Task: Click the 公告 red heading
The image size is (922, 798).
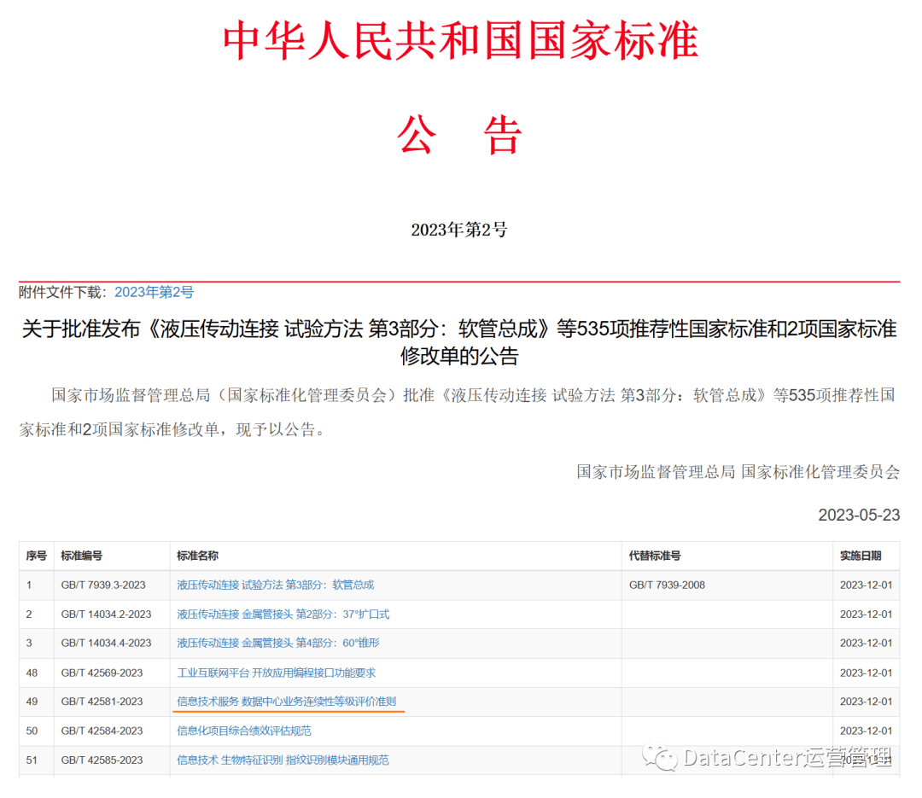Action: [x=459, y=135]
